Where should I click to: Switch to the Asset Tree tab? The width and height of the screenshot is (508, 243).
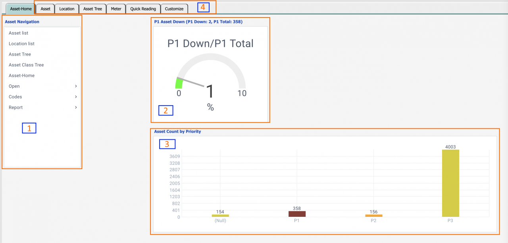click(92, 9)
